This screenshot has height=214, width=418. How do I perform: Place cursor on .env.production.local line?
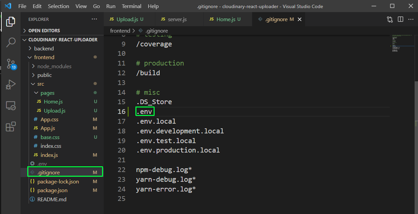[178, 150]
